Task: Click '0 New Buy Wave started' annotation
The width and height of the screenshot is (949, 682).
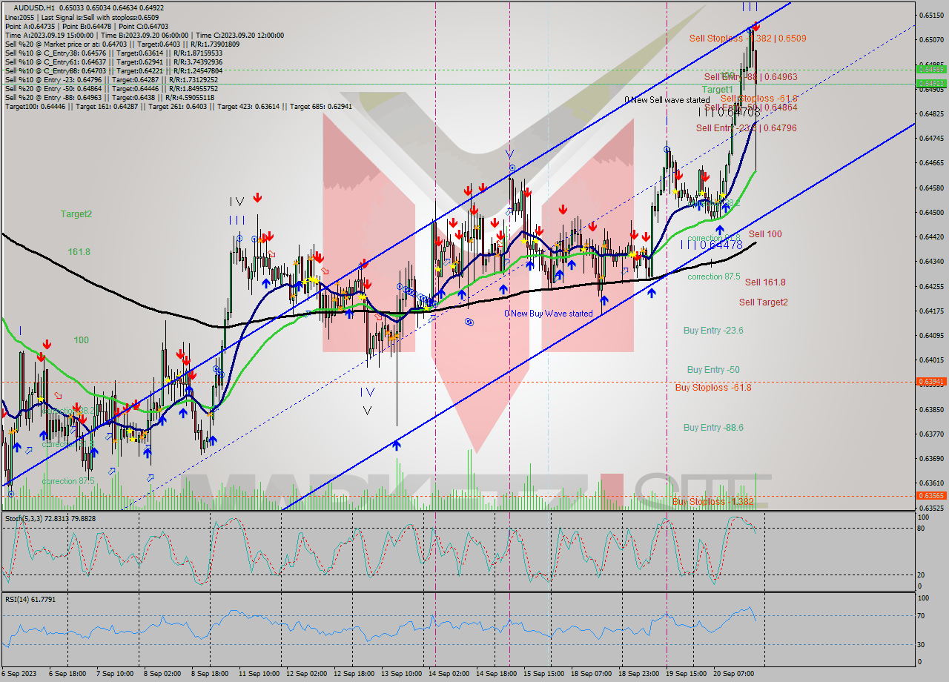Action: (549, 314)
